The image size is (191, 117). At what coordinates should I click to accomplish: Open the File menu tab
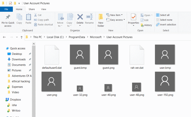click(x=6, y=9)
